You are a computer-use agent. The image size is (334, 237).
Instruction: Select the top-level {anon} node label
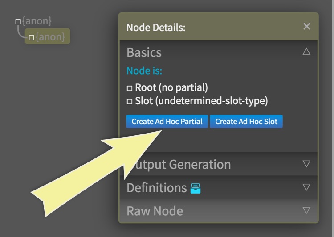tap(37, 21)
